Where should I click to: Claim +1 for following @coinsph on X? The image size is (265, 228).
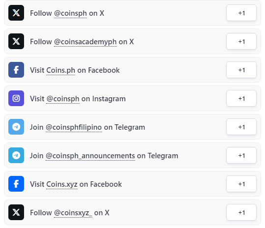tap(241, 13)
